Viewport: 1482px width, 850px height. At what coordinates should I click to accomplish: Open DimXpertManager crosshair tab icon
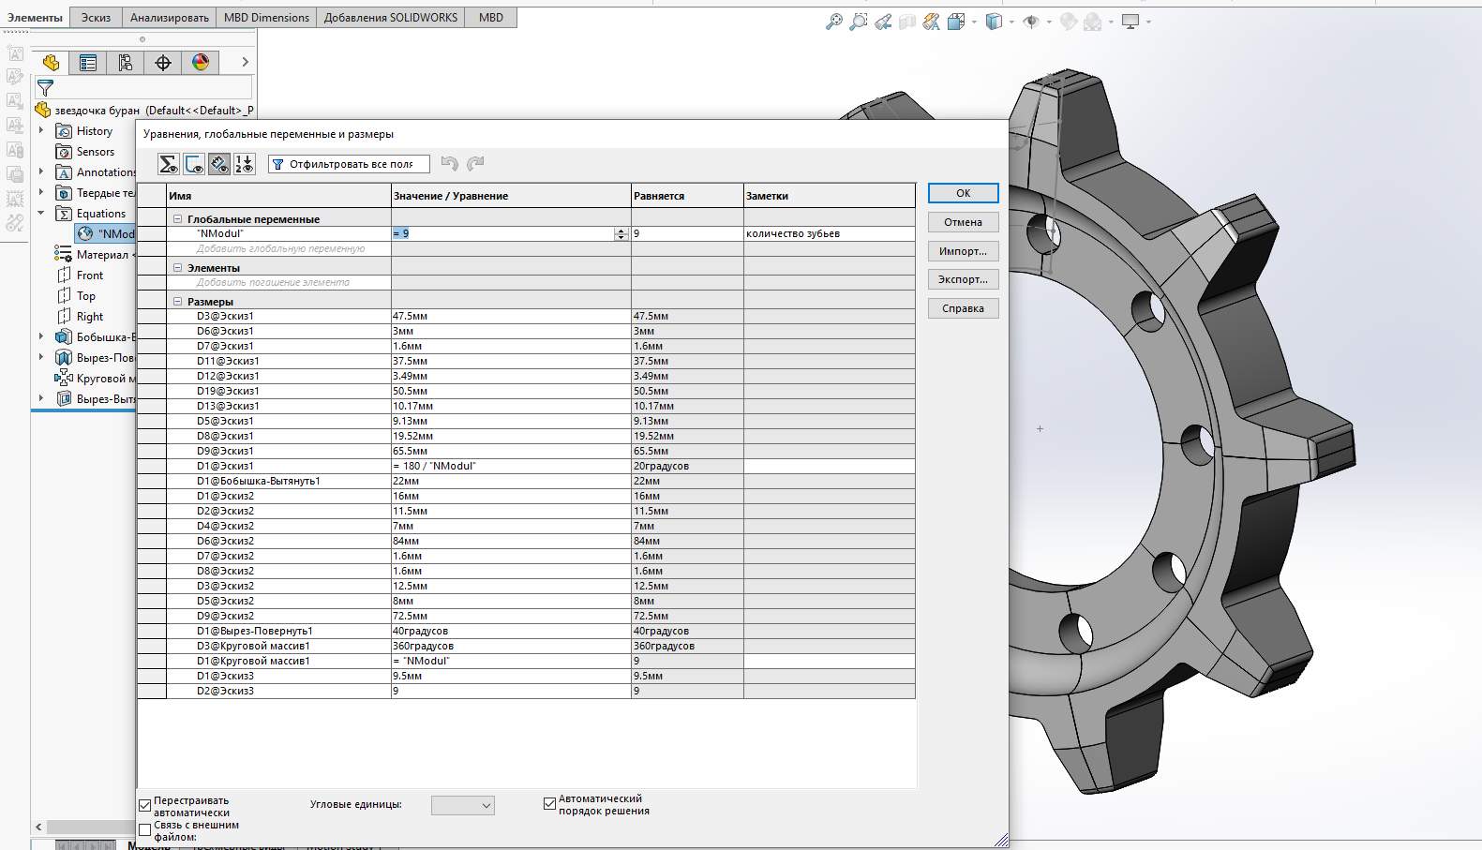163,63
